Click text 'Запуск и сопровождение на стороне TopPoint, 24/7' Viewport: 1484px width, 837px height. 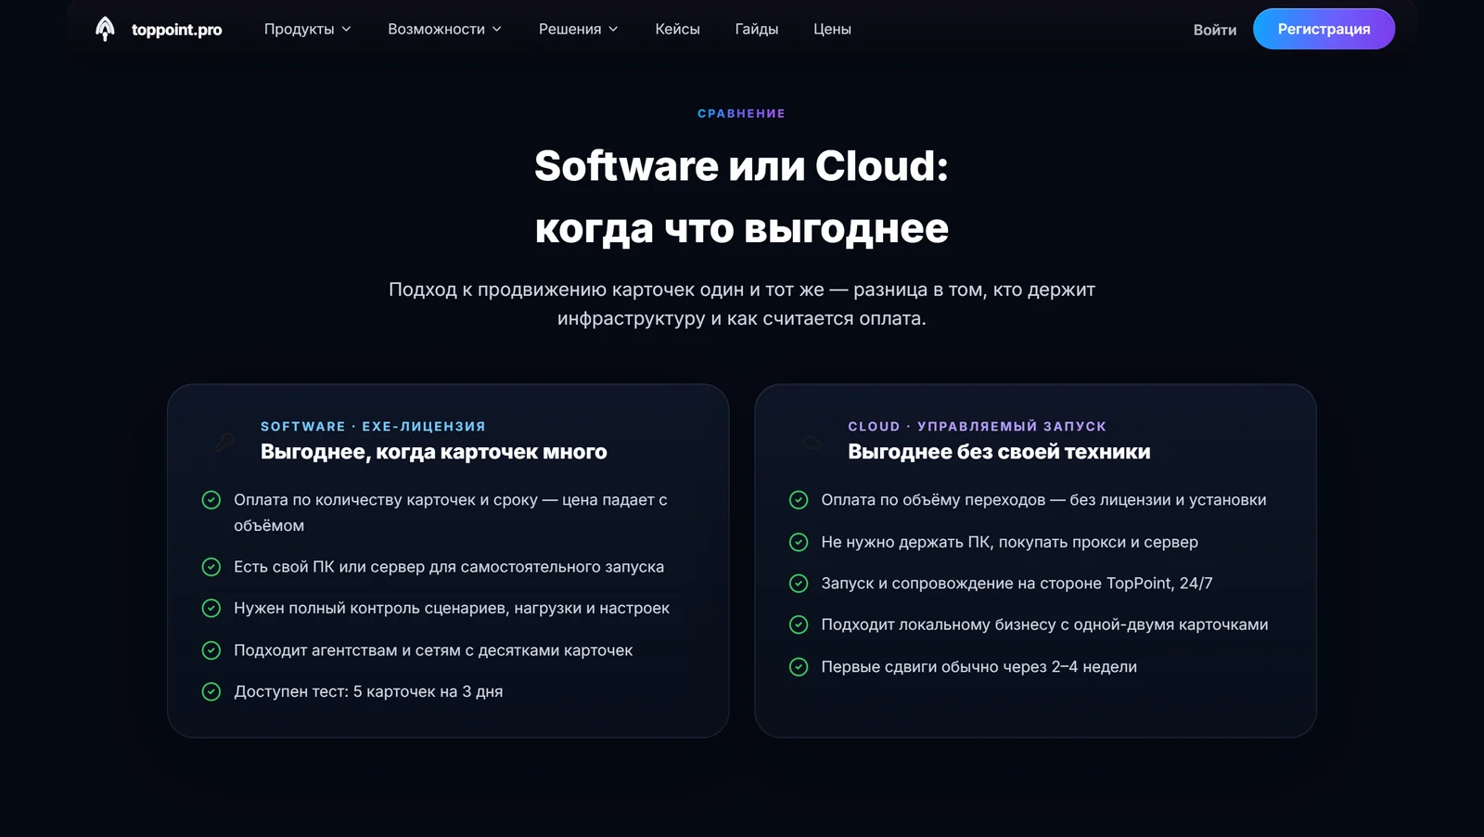pos(1017,584)
